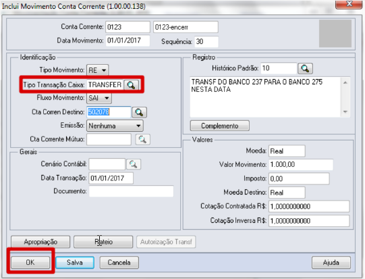Screen dimensions: 365x279
Task: Click the Conta Corrente field 0123
Action: pos(128,27)
